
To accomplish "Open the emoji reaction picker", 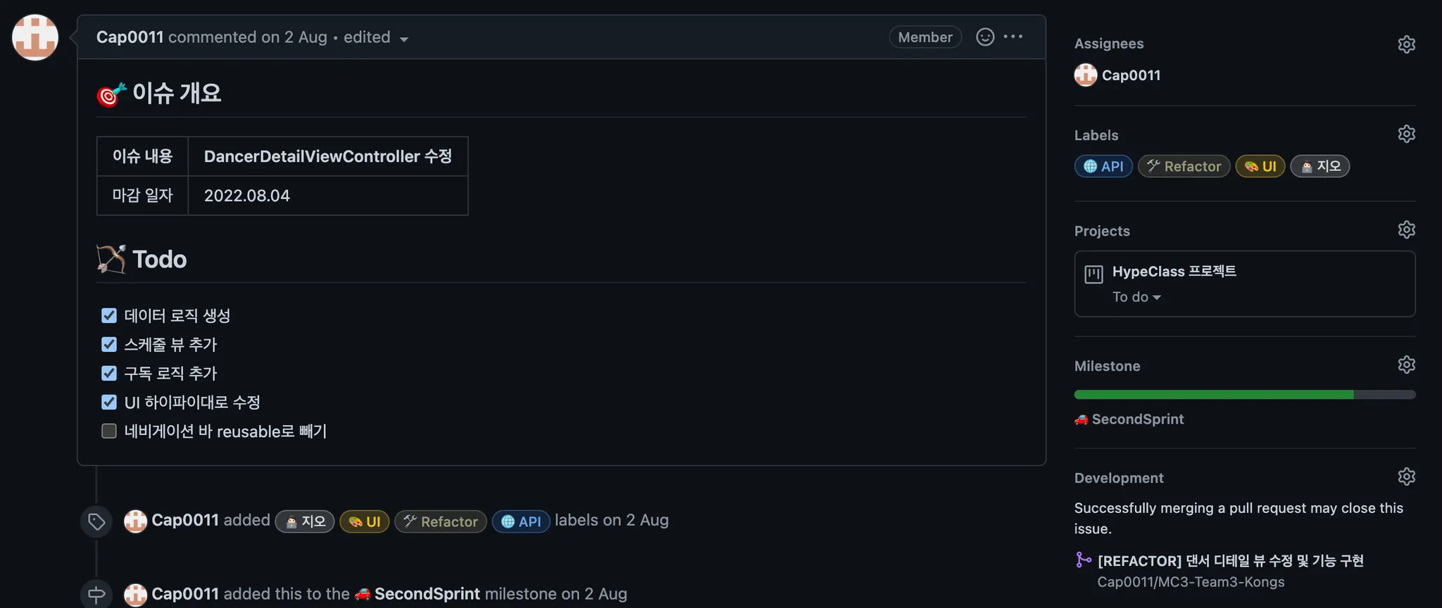I will (985, 37).
